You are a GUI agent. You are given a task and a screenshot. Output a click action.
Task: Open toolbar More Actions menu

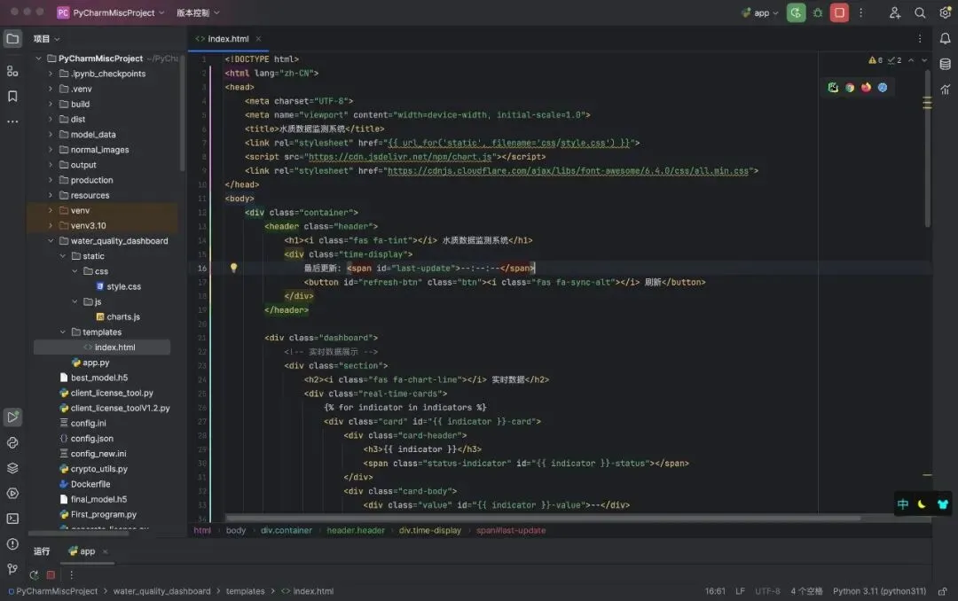pyautogui.click(x=861, y=12)
